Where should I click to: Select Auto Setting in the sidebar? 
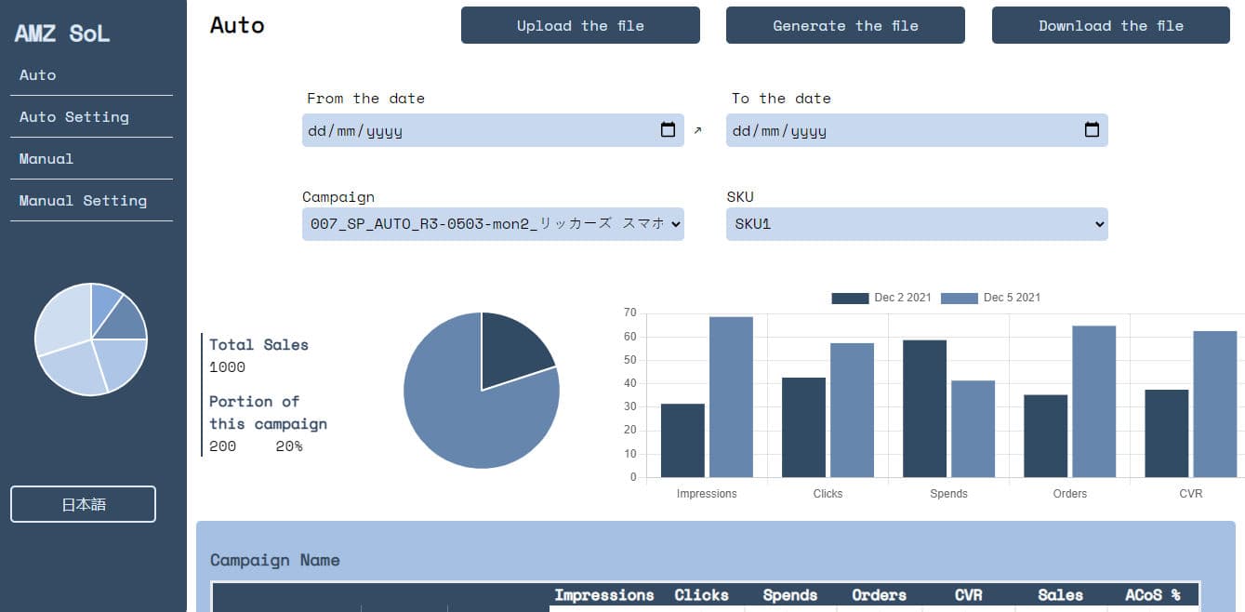pos(73,116)
